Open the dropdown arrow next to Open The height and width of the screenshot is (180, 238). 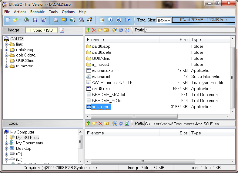click(20, 20)
